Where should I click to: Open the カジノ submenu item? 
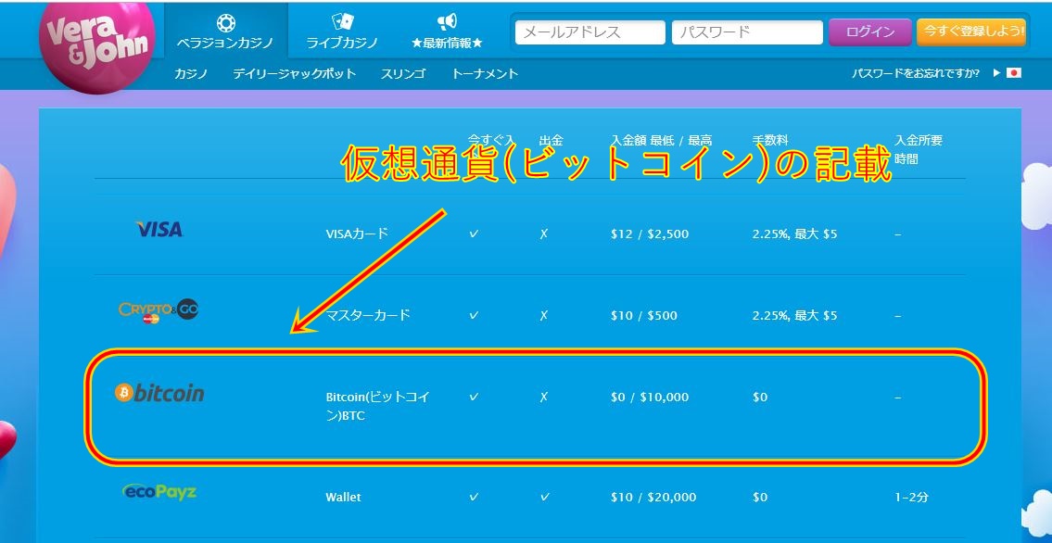(191, 74)
